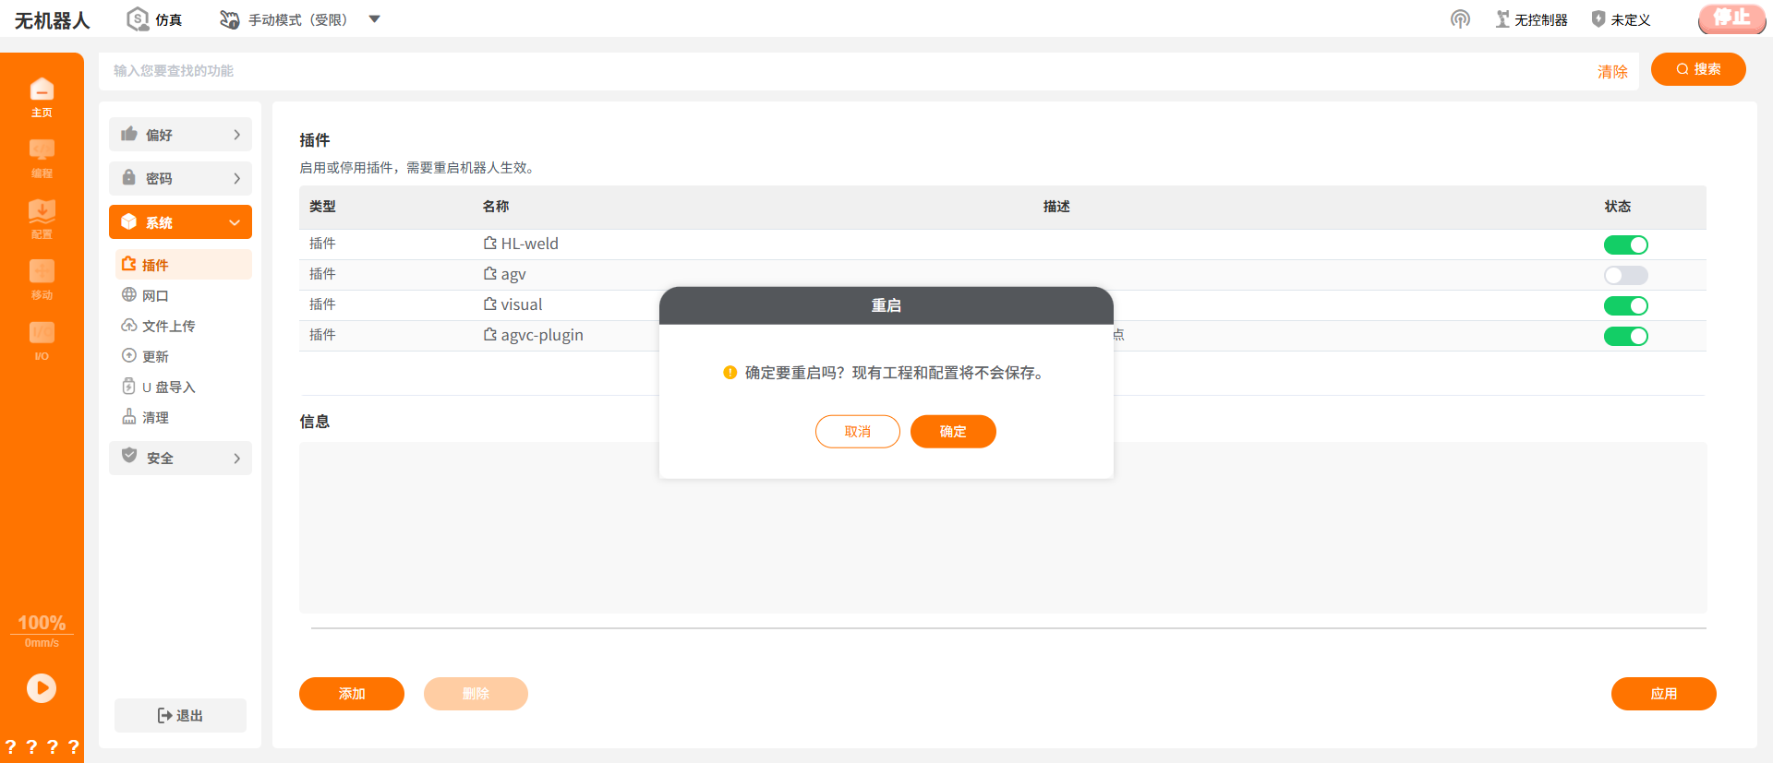Open the 配置 configuration sidebar icon

point(42,219)
